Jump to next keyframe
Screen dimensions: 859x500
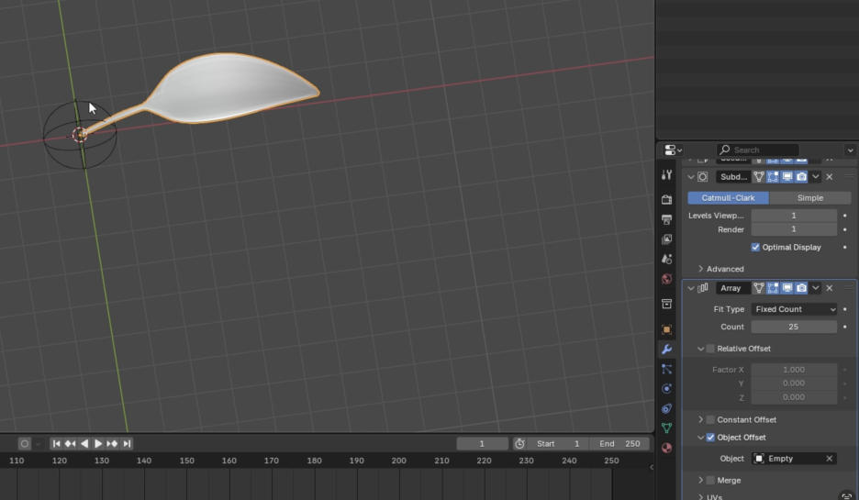click(112, 444)
